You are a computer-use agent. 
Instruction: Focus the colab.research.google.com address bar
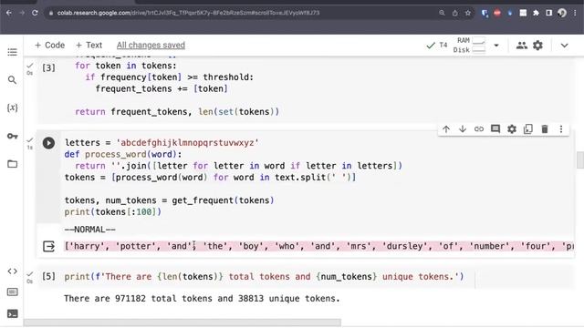coord(188,13)
